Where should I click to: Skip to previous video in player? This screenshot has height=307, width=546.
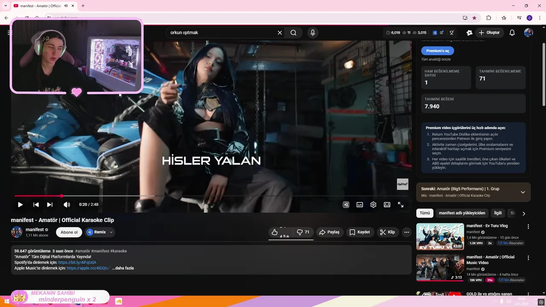pyautogui.click(x=36, y=205)
